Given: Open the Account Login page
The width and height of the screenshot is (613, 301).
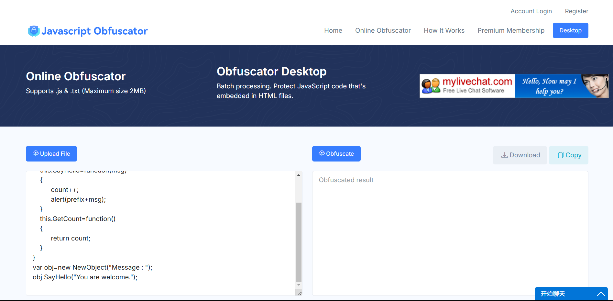Looking at the screenshot, I should point(531,11).
